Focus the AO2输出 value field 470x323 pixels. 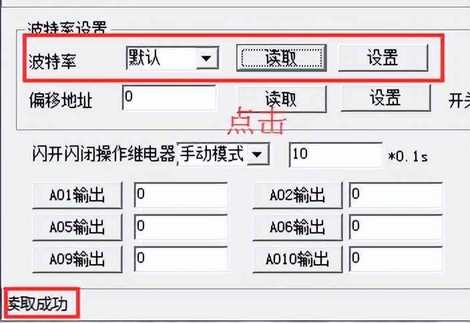(396, 195)
